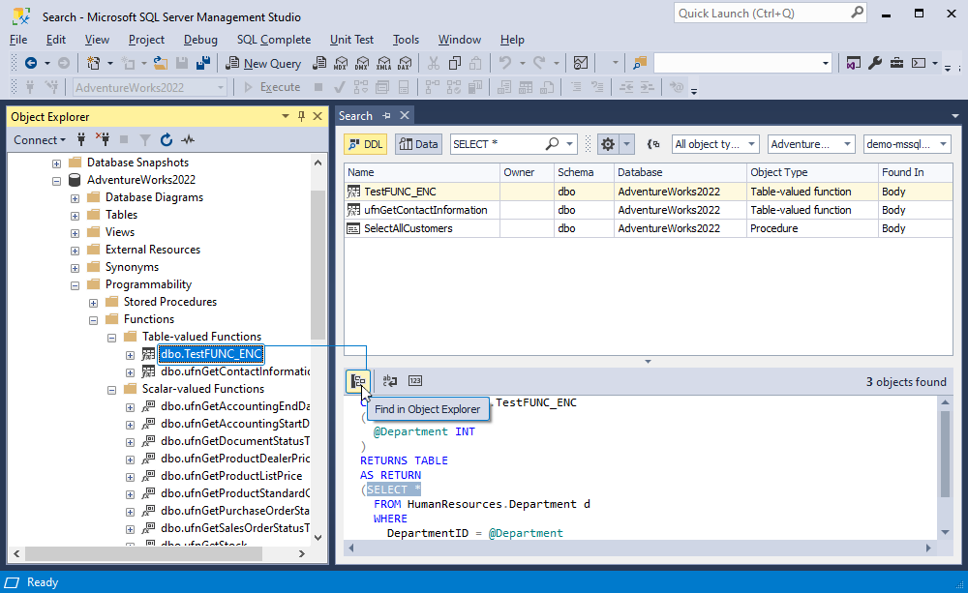
Task: Expand the Stored Procedures folder
Action: 93,303
